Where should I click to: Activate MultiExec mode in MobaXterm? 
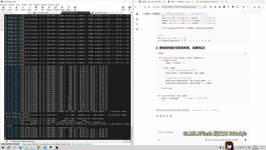pos(49,8)
